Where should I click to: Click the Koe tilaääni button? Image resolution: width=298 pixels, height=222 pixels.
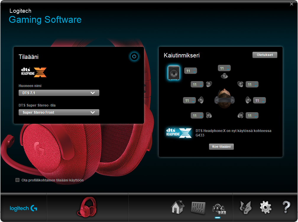coord(221,147)
